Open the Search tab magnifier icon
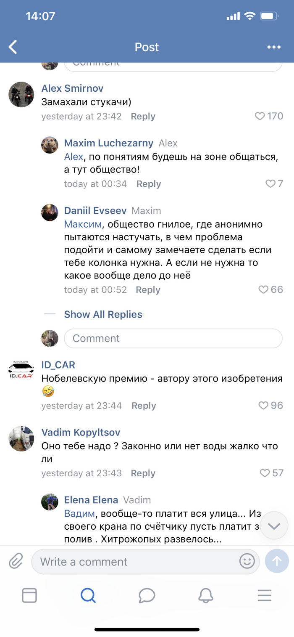294x637 pixels. (x=88, y=595)
